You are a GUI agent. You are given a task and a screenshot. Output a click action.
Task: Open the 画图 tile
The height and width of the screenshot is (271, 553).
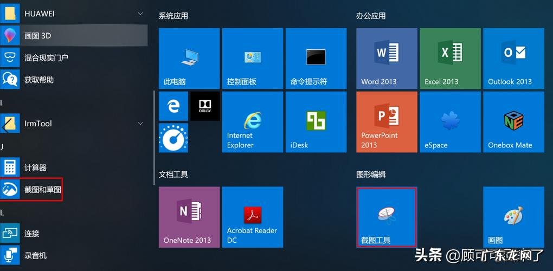513,217
